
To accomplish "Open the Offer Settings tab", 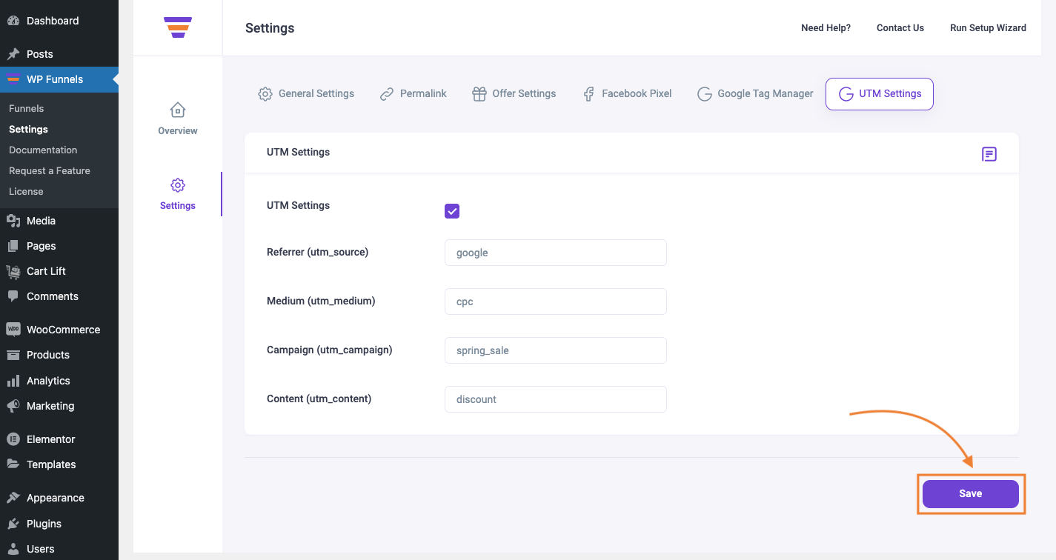I will point(514,94).
